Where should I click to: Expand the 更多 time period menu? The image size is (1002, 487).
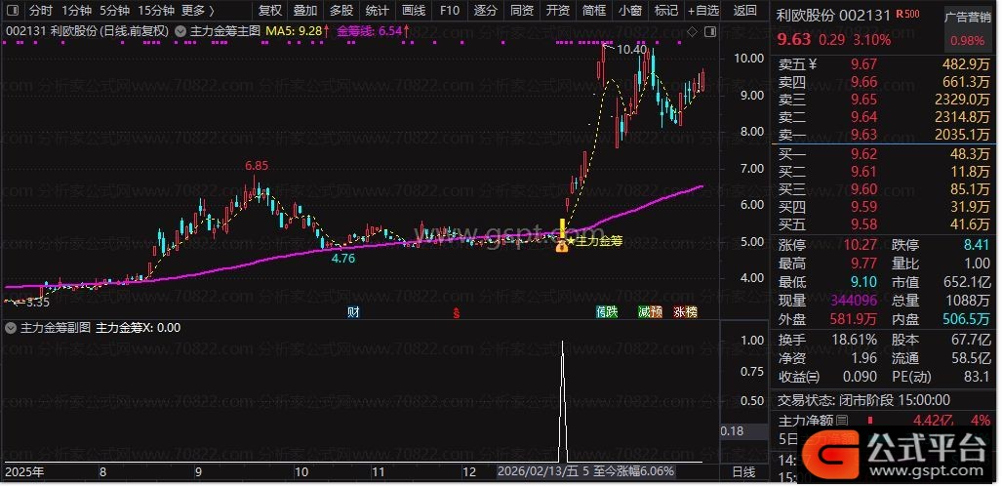pyautogui.click(x=197, y=11)
